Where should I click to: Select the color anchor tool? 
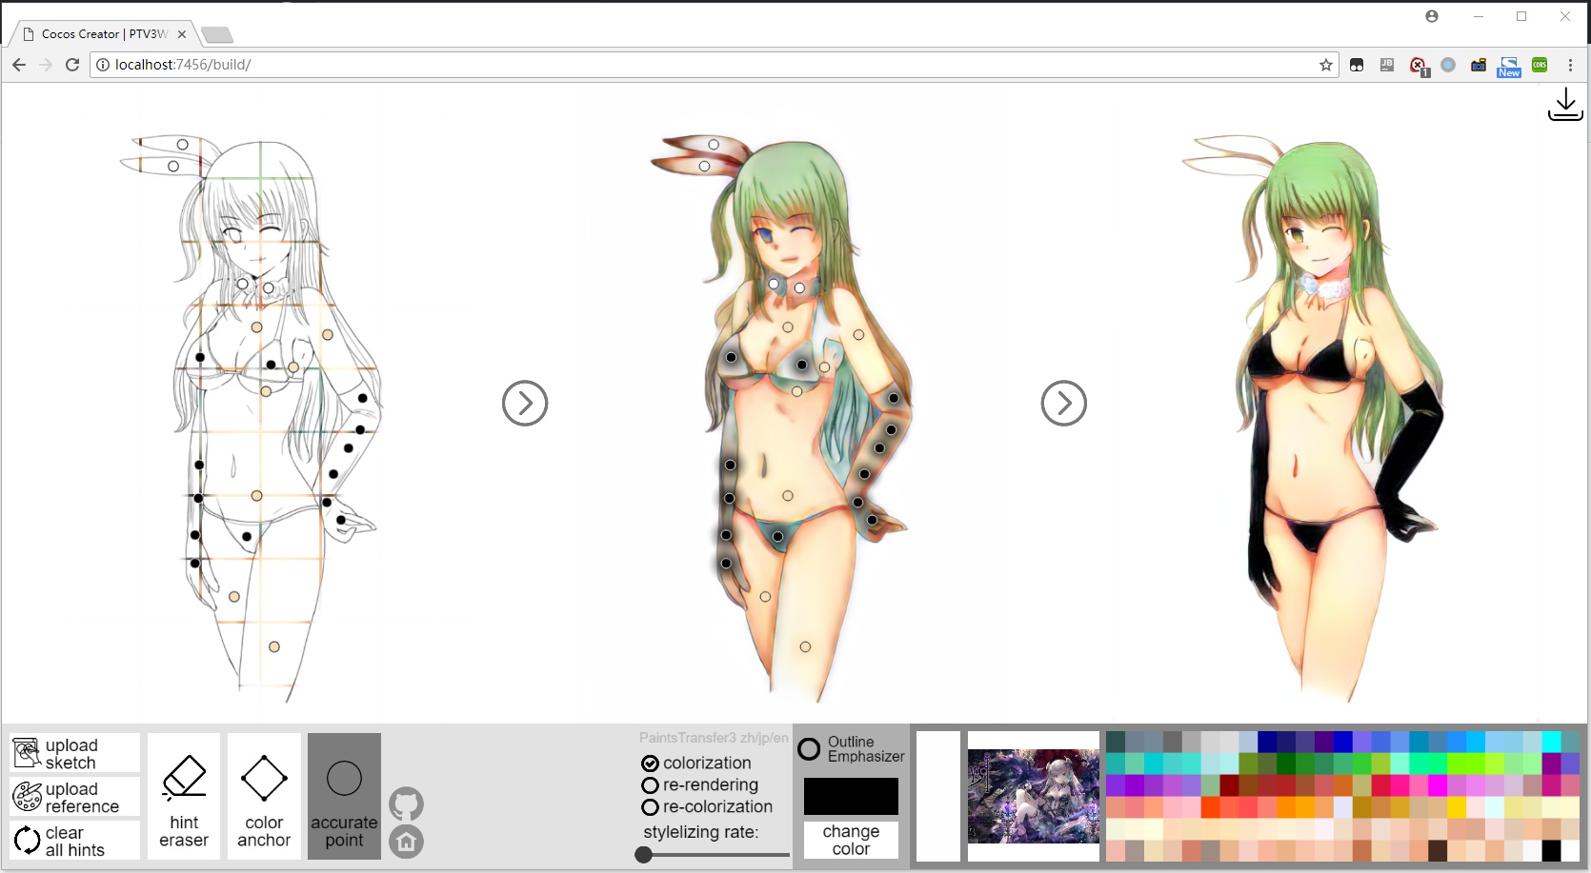point(264,797)
